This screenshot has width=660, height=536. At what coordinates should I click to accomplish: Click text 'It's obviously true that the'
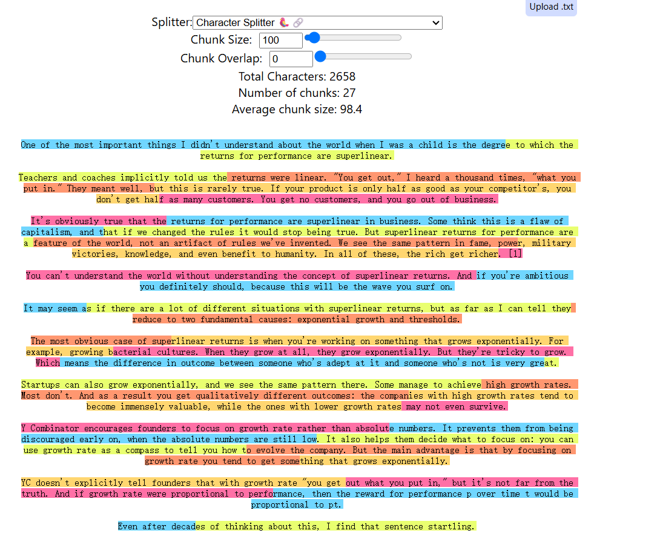99,222
